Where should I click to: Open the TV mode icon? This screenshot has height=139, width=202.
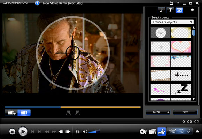click(x=171, y=3)
